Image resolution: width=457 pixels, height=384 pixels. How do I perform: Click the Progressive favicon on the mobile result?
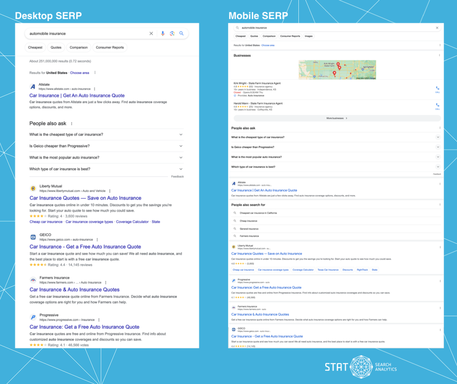click(233, 280)
